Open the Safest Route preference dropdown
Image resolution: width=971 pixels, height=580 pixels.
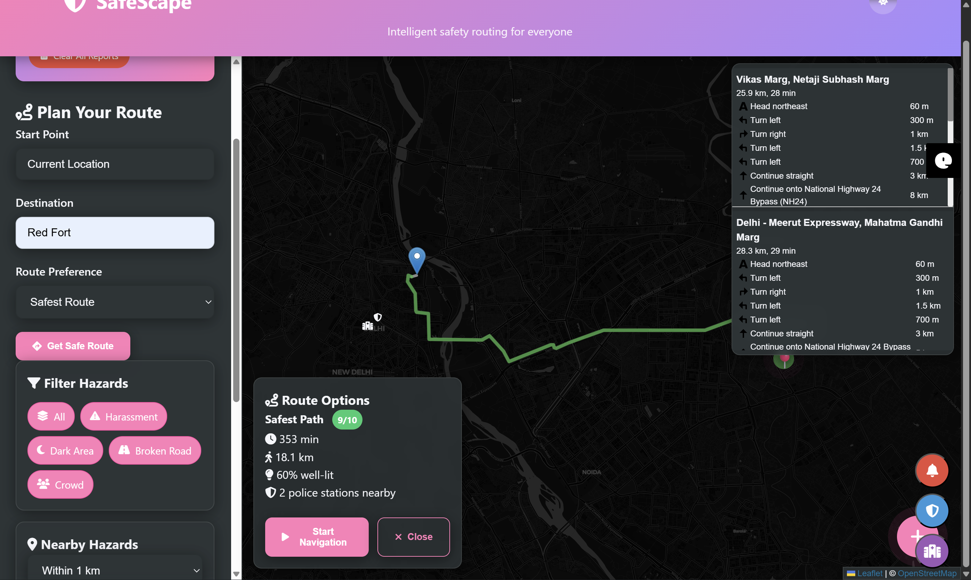(x=115, y=302)
